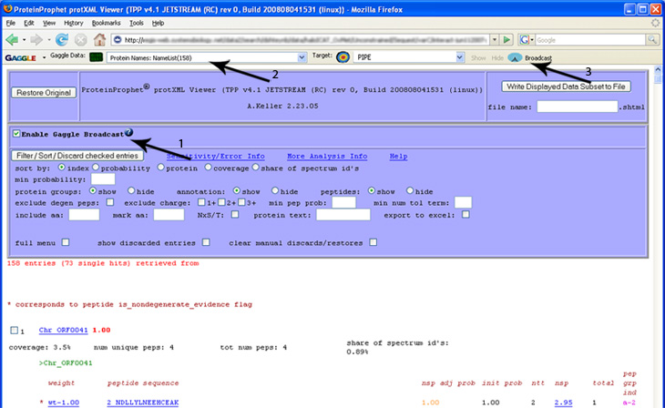Check the export to excel checkbox
Screen dimensions: 665x408
click(x=465, y=215)
